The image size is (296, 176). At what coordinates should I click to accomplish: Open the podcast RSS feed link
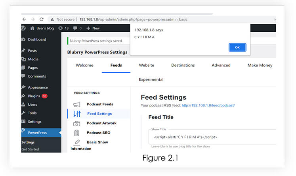(208, 105)
